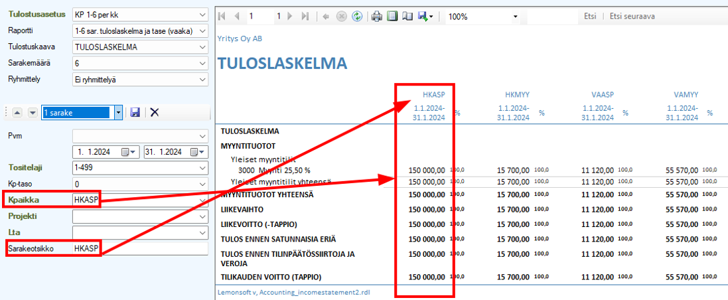The height and width of the screenshot is (300, 728).
Task: Jump to the last report page
Action: tap(305, 17)
